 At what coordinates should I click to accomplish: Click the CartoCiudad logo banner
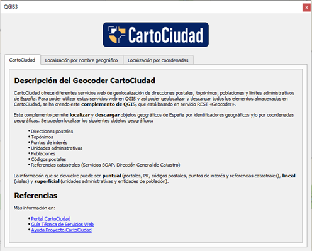[x=155, y=35]
